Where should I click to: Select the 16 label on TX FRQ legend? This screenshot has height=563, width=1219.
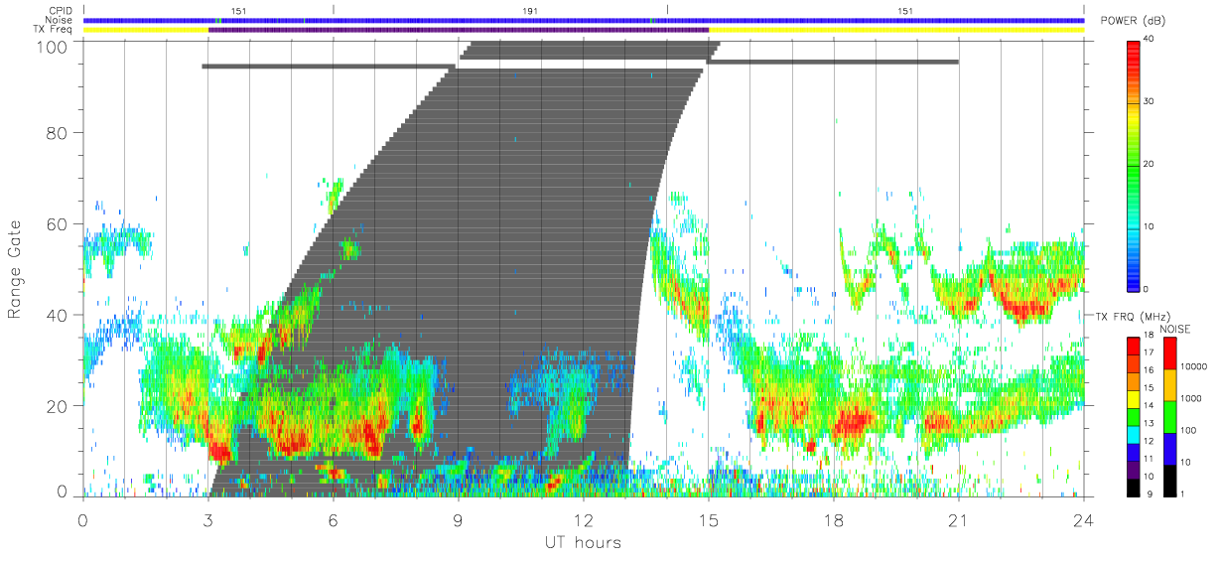pyautogui.click(x=1149, y=370)
